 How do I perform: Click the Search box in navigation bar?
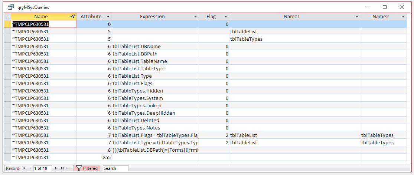click(115, 168)
